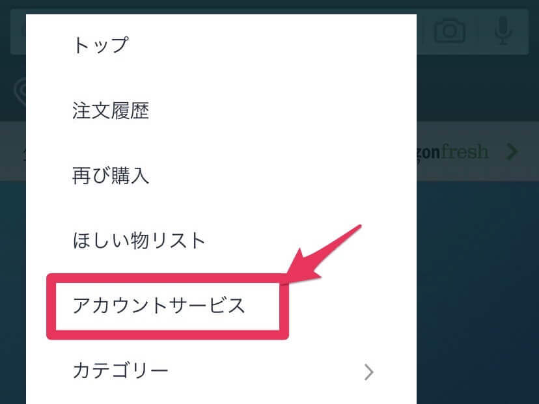Screen dimensions: 539x404
Task: Choose 再び購入 from the menu
Action: 221,176
